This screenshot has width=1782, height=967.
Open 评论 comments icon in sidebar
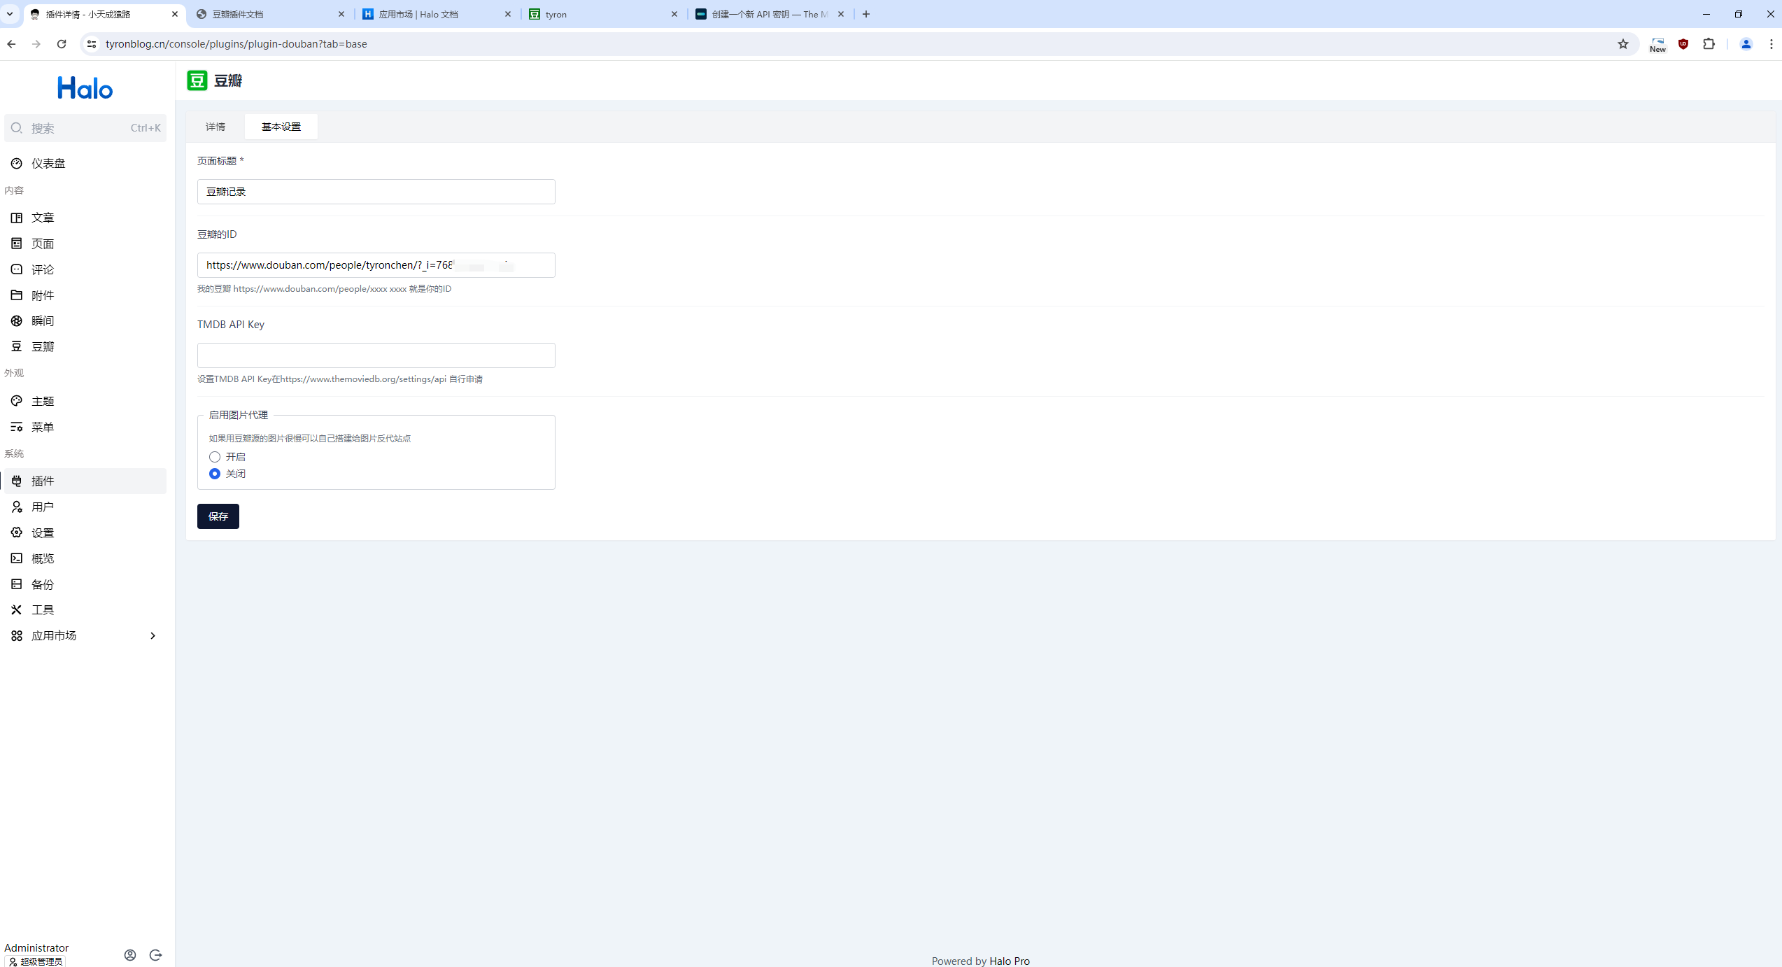tap(17, 269)
